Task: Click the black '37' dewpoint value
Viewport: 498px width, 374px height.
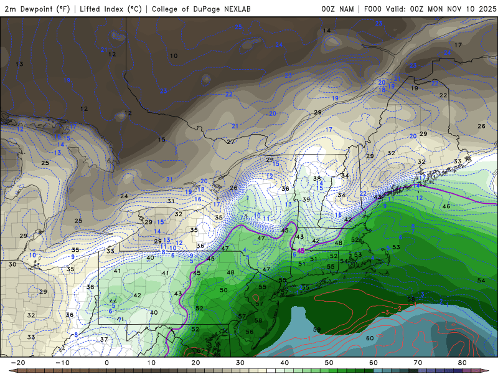Action: pos(104,339)
